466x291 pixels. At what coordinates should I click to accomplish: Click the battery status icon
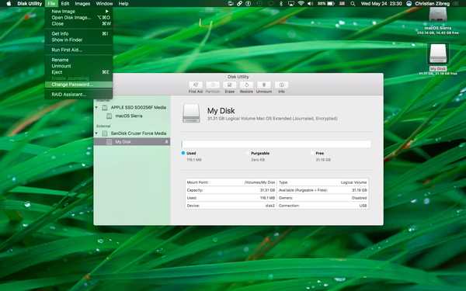coord(331,4)
